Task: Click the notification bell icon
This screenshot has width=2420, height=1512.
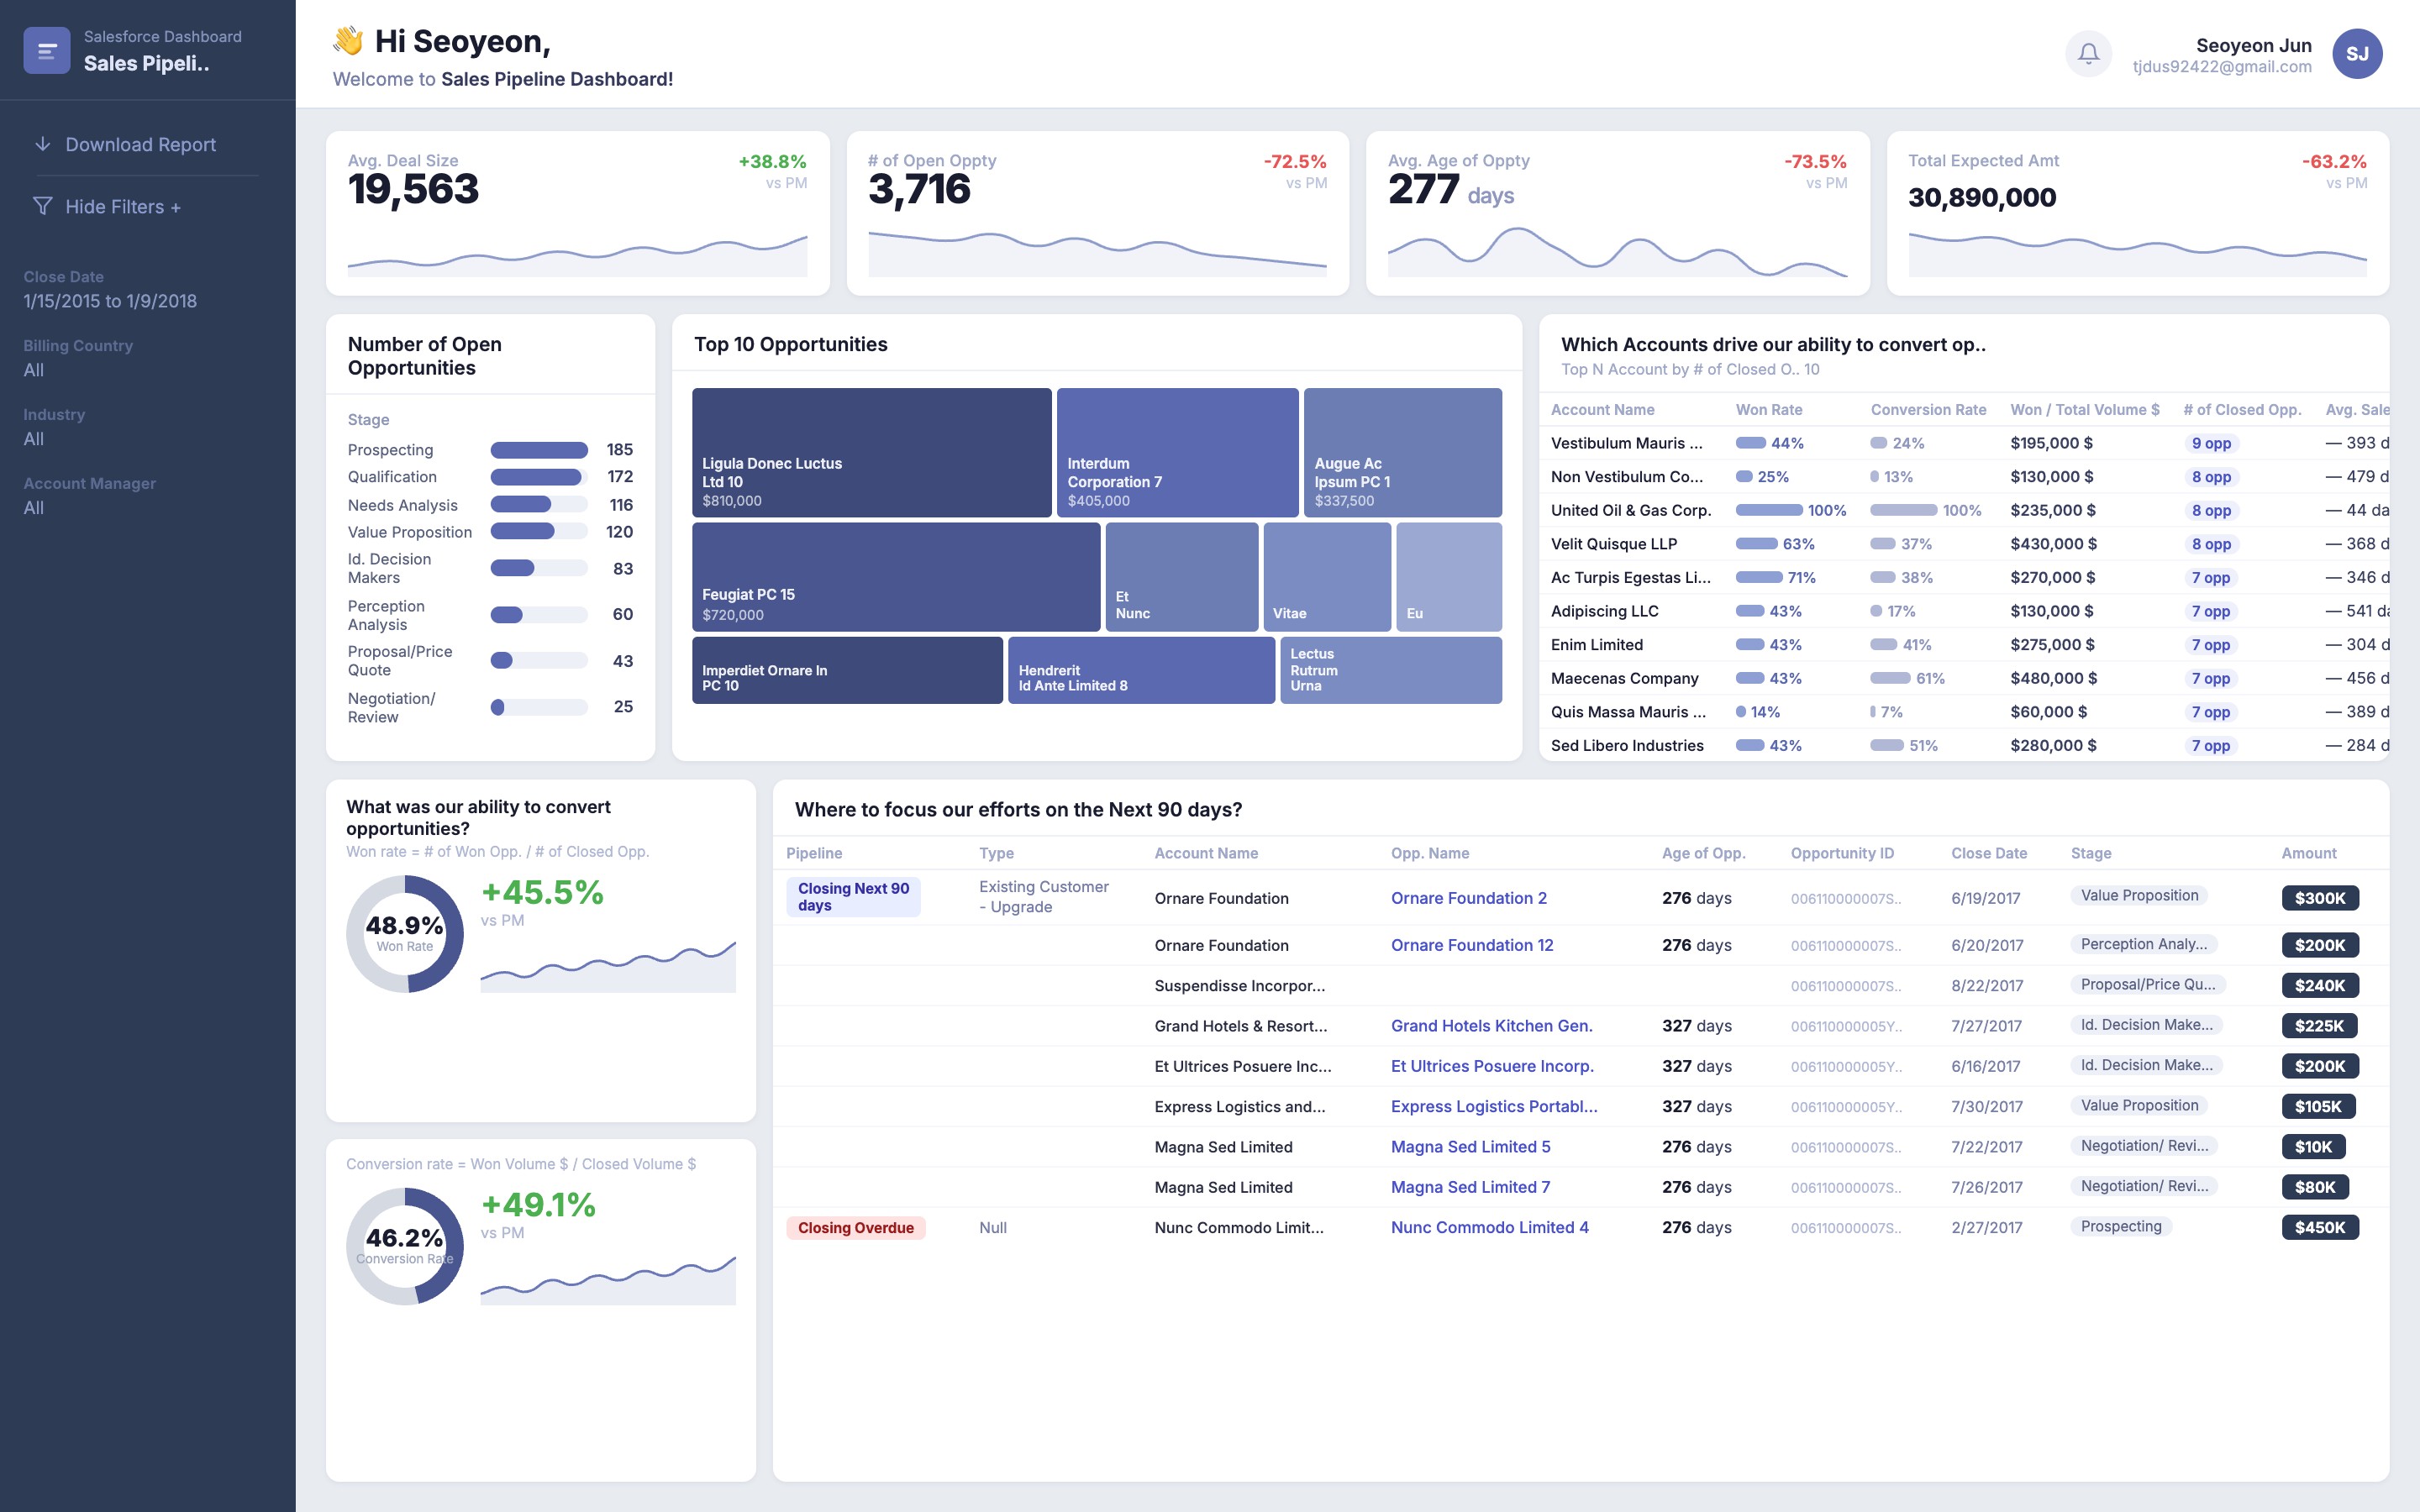Action: (2088, 54)
